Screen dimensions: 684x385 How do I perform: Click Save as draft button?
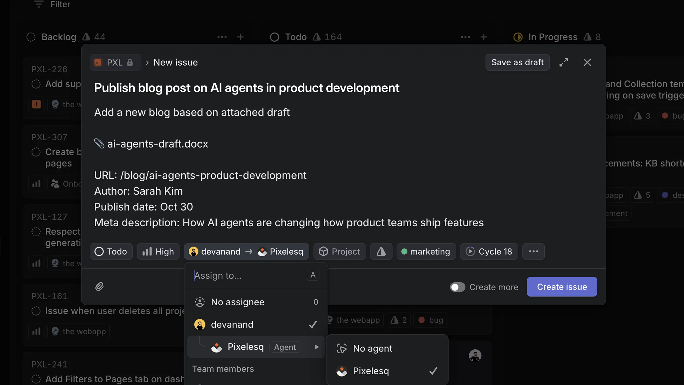[x=517, y=62]
